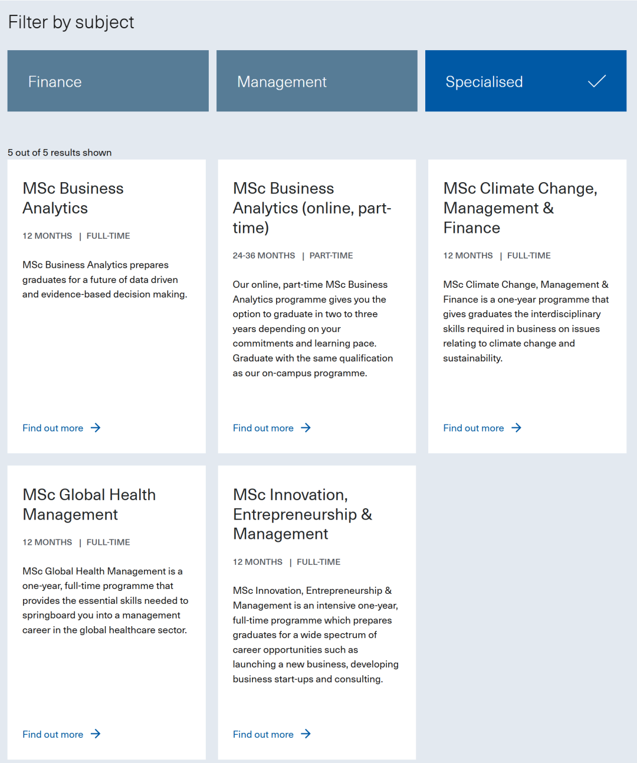
Task: Click arrow icon on online part-time Analytics card
Action: [306, 428]
